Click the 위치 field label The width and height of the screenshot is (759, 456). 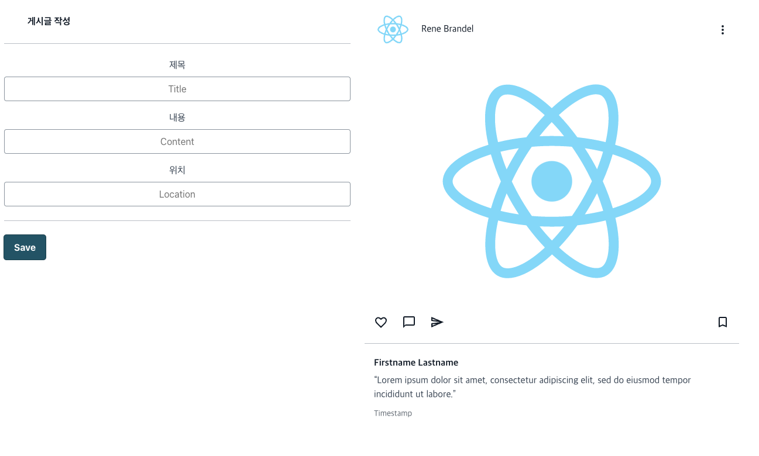(177, 170)
